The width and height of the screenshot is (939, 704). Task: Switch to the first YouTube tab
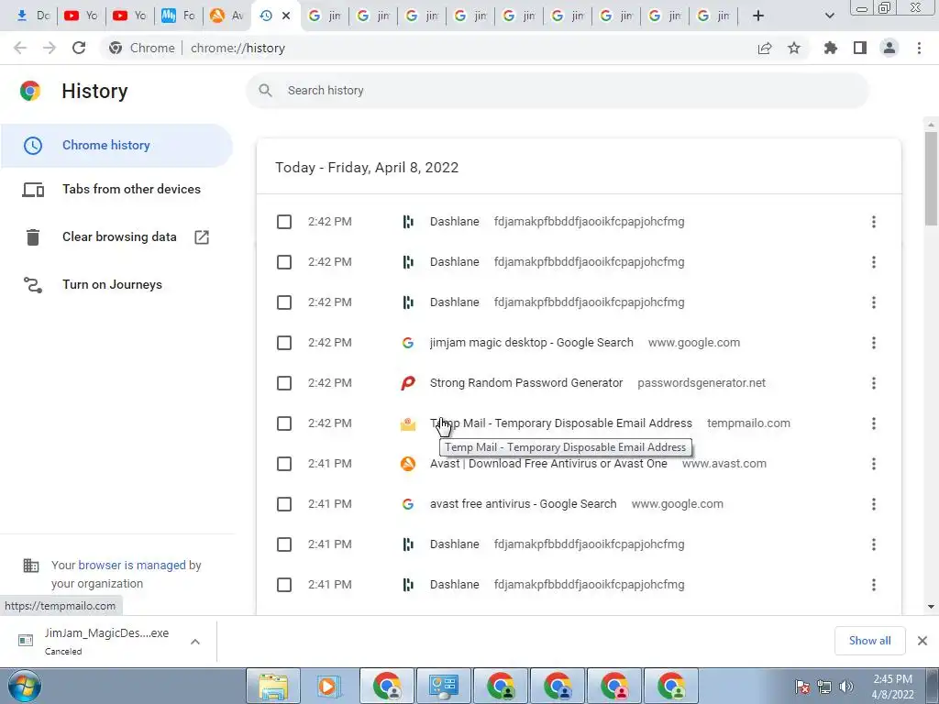(81, 16)
